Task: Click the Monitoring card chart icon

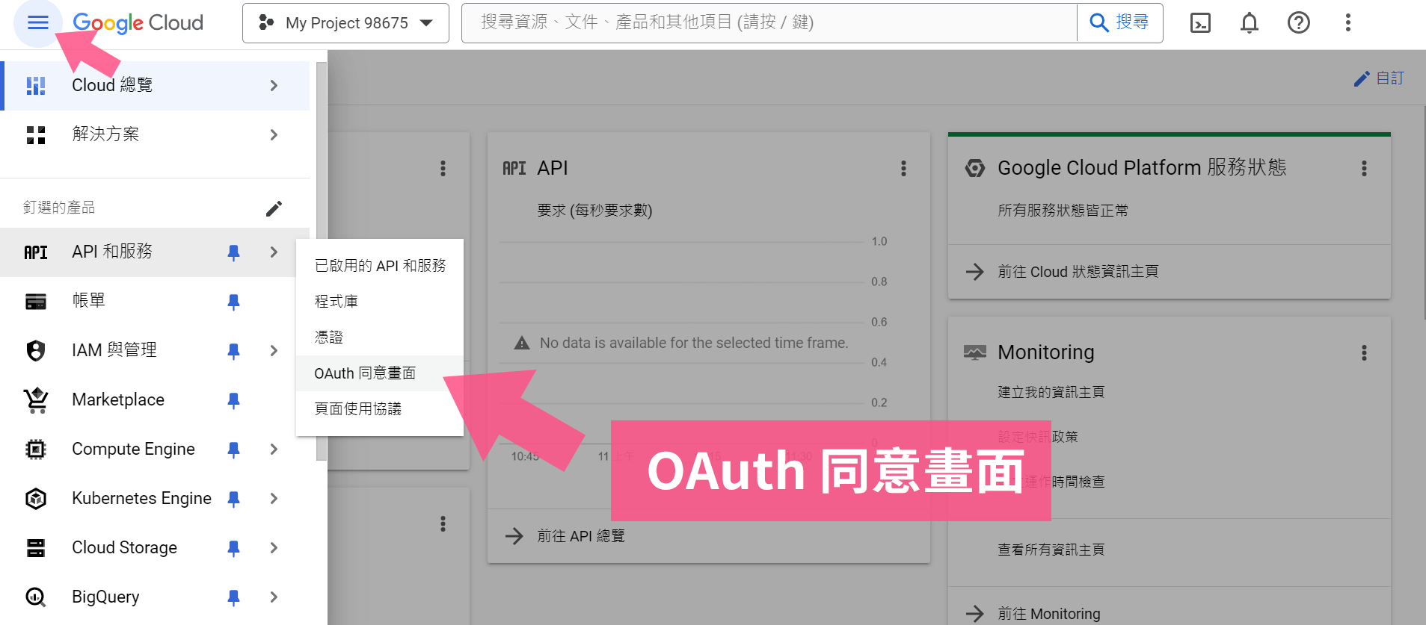Action: pos(974,352)
